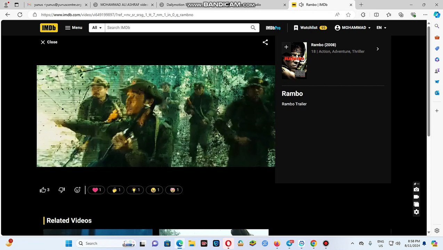The image size is (443, 250).
Task: Open the Watchlist
Action: 310,28
